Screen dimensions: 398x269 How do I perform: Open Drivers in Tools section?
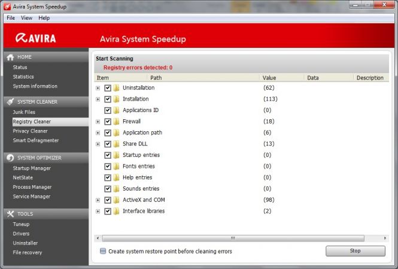[x=21, y=234]
